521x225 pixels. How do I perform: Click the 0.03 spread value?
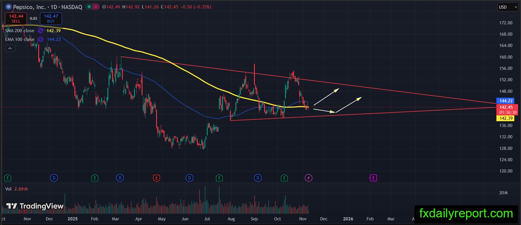coord(34,19)
